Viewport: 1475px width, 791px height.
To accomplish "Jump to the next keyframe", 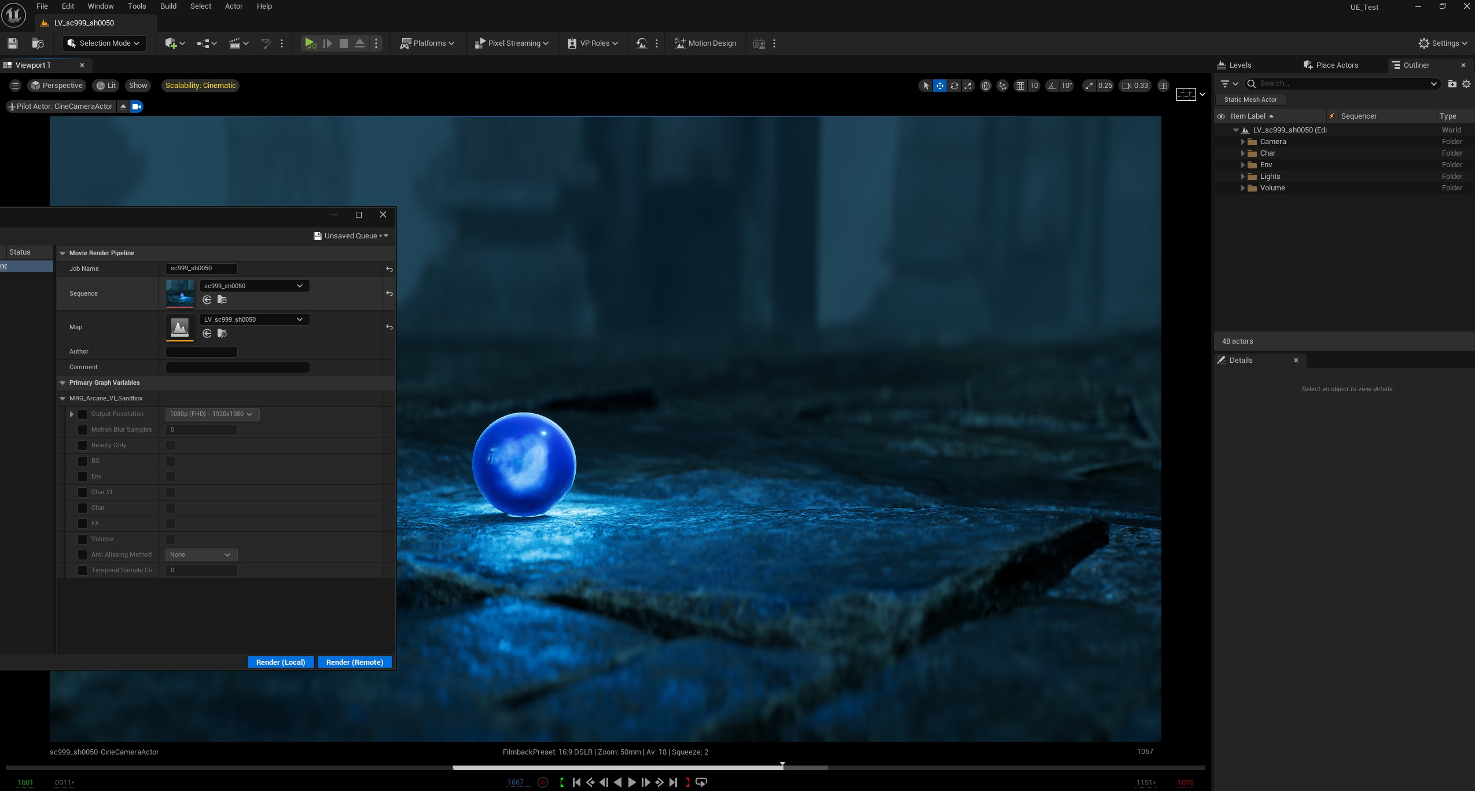I will [x=659, y=782].
